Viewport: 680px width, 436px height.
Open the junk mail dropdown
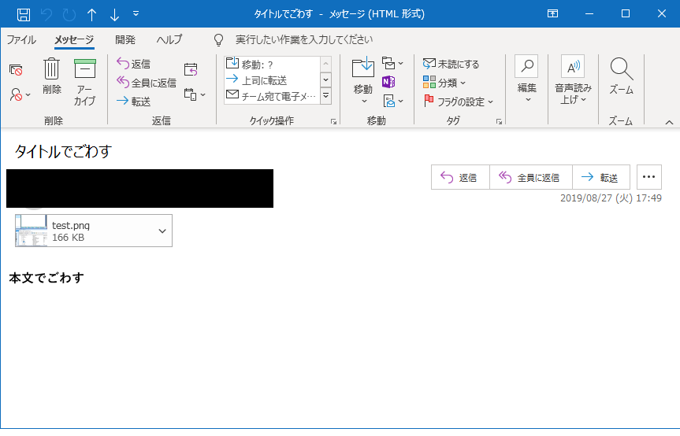pos(20,94)
